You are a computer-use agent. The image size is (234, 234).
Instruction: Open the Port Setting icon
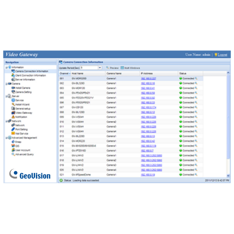click(13, 129)
